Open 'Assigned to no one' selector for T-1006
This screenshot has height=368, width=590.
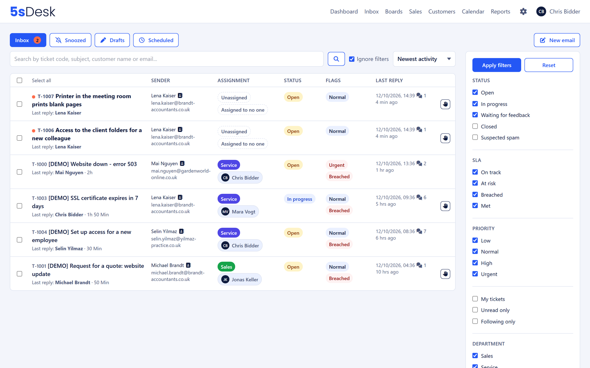coord(243,144)
